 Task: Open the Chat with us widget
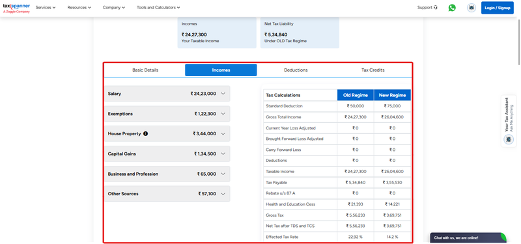[x=468, y=237]
